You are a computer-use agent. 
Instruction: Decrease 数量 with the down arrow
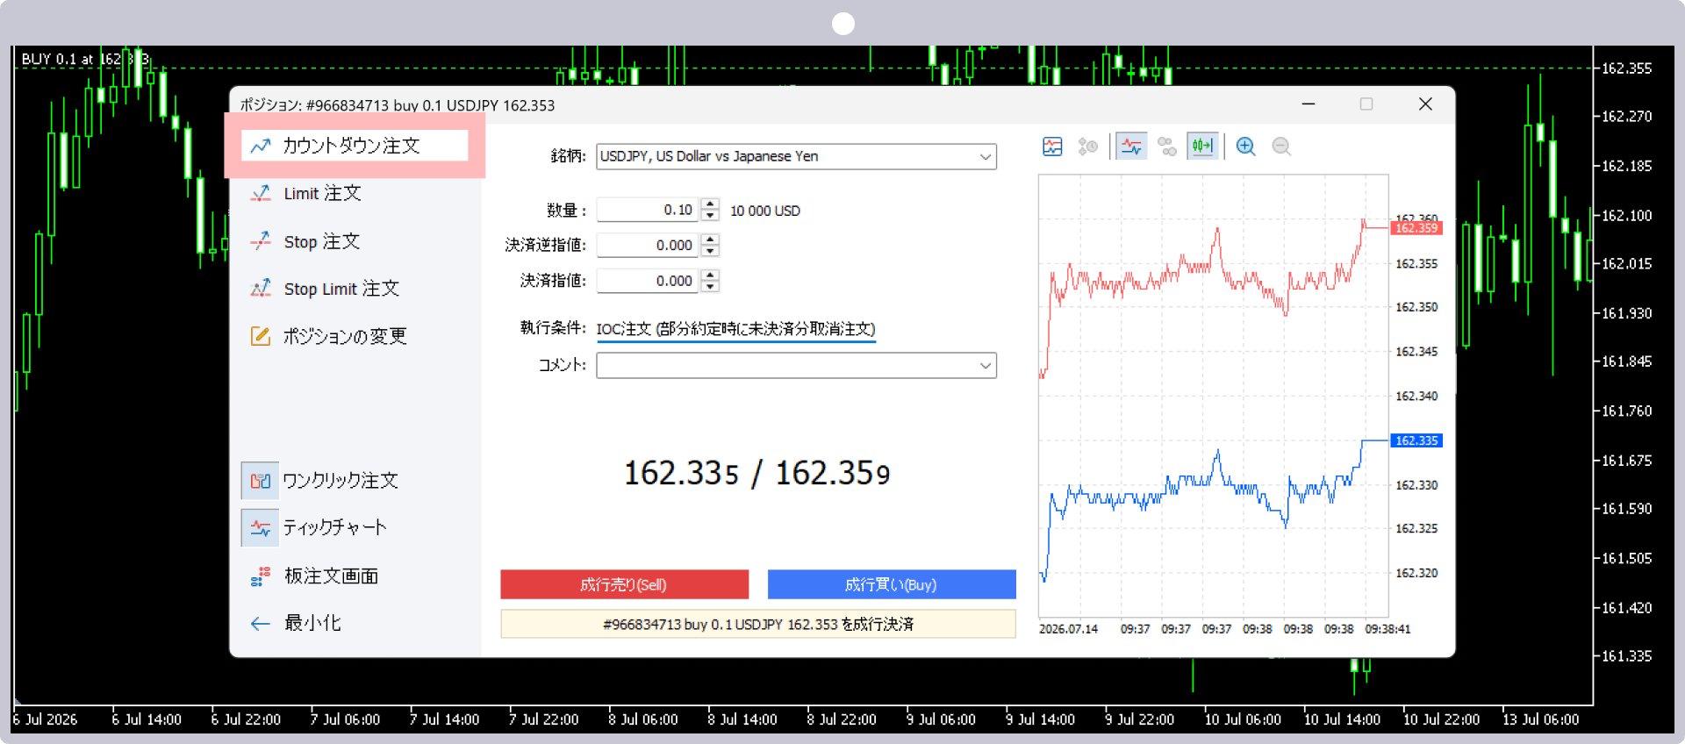coord(711,216)
